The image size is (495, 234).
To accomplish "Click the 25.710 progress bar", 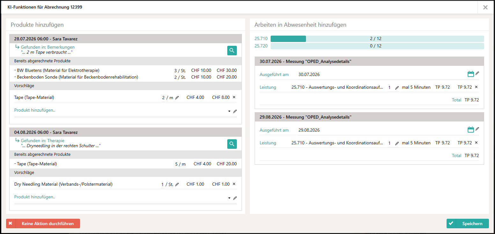I will pos(377,39).
